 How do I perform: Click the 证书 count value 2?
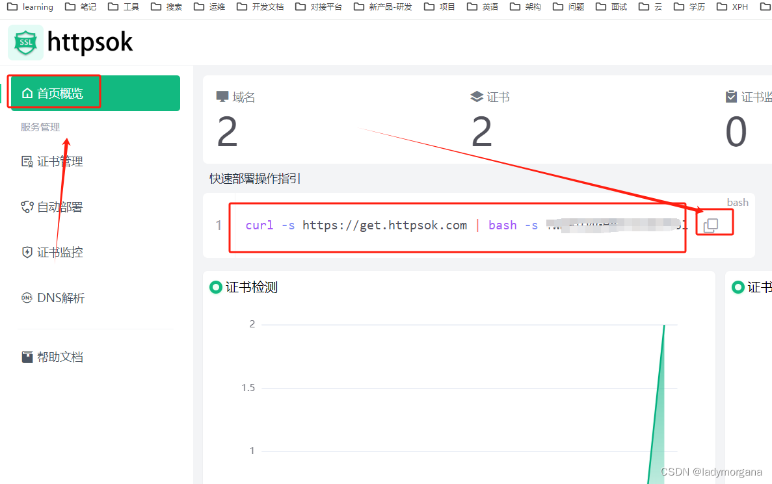click(x=481, y=131)
